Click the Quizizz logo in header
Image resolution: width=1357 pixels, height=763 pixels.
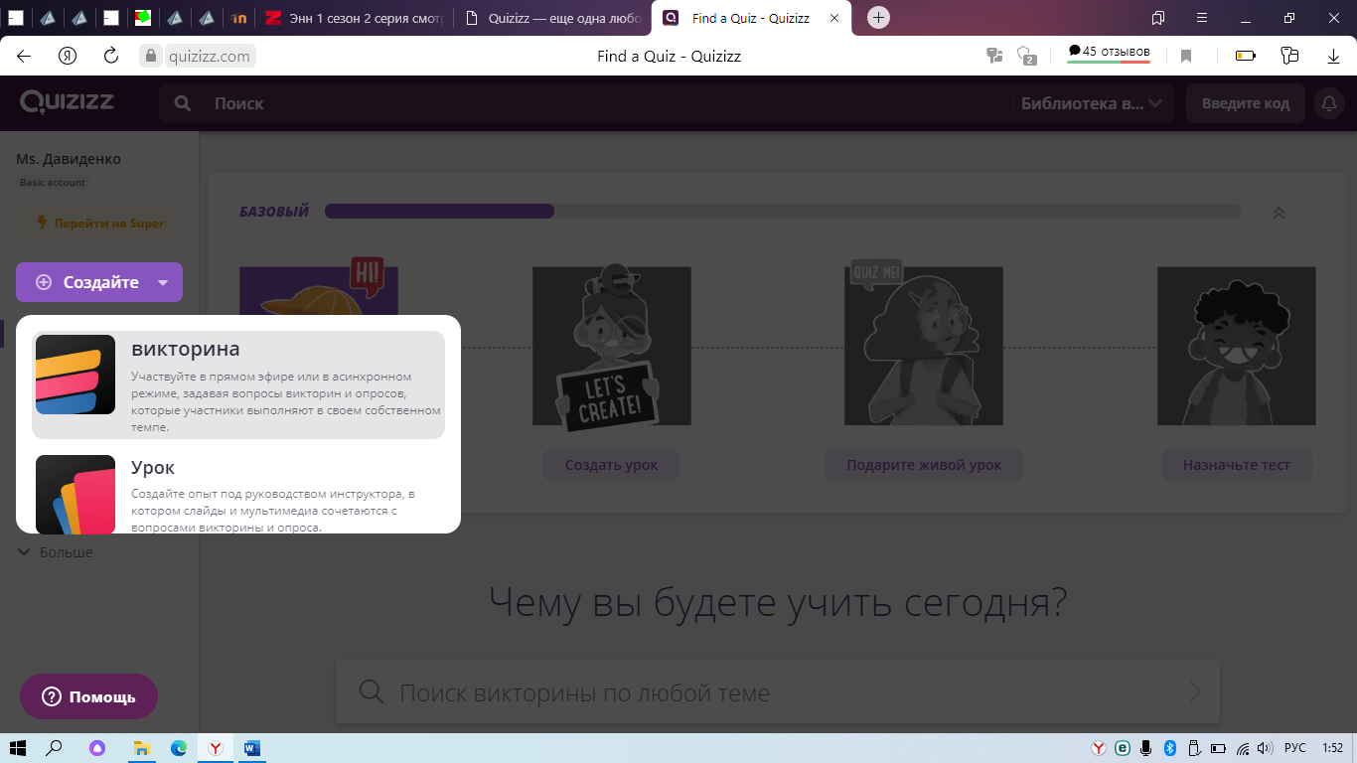pos(68,102)
